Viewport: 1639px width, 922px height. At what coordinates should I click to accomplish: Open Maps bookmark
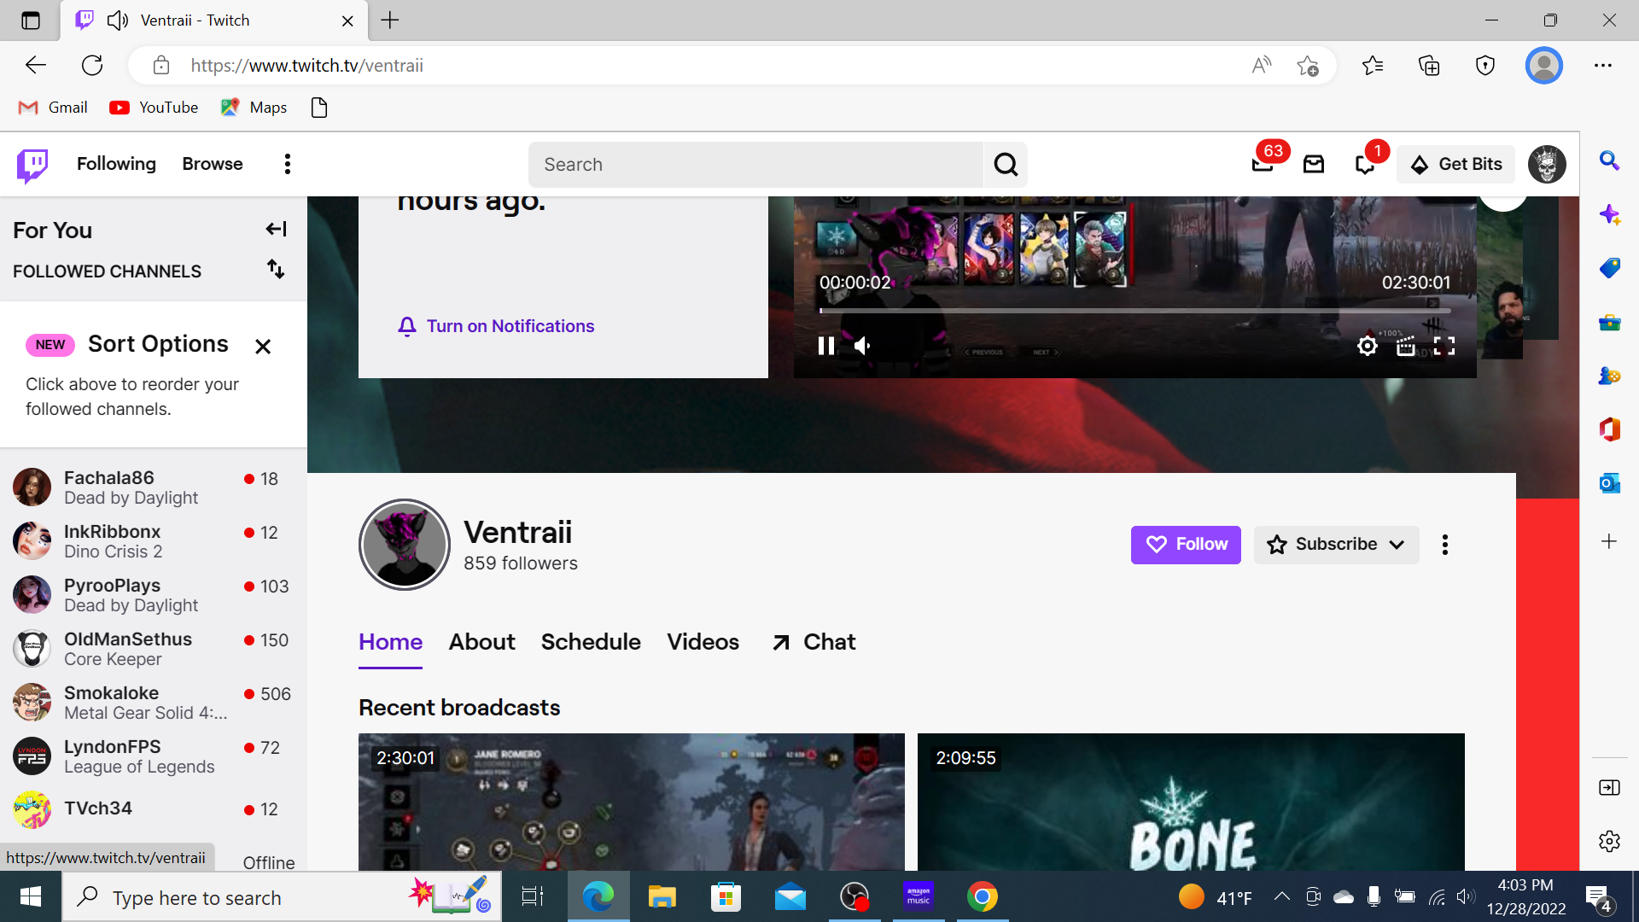click(254, 108)
